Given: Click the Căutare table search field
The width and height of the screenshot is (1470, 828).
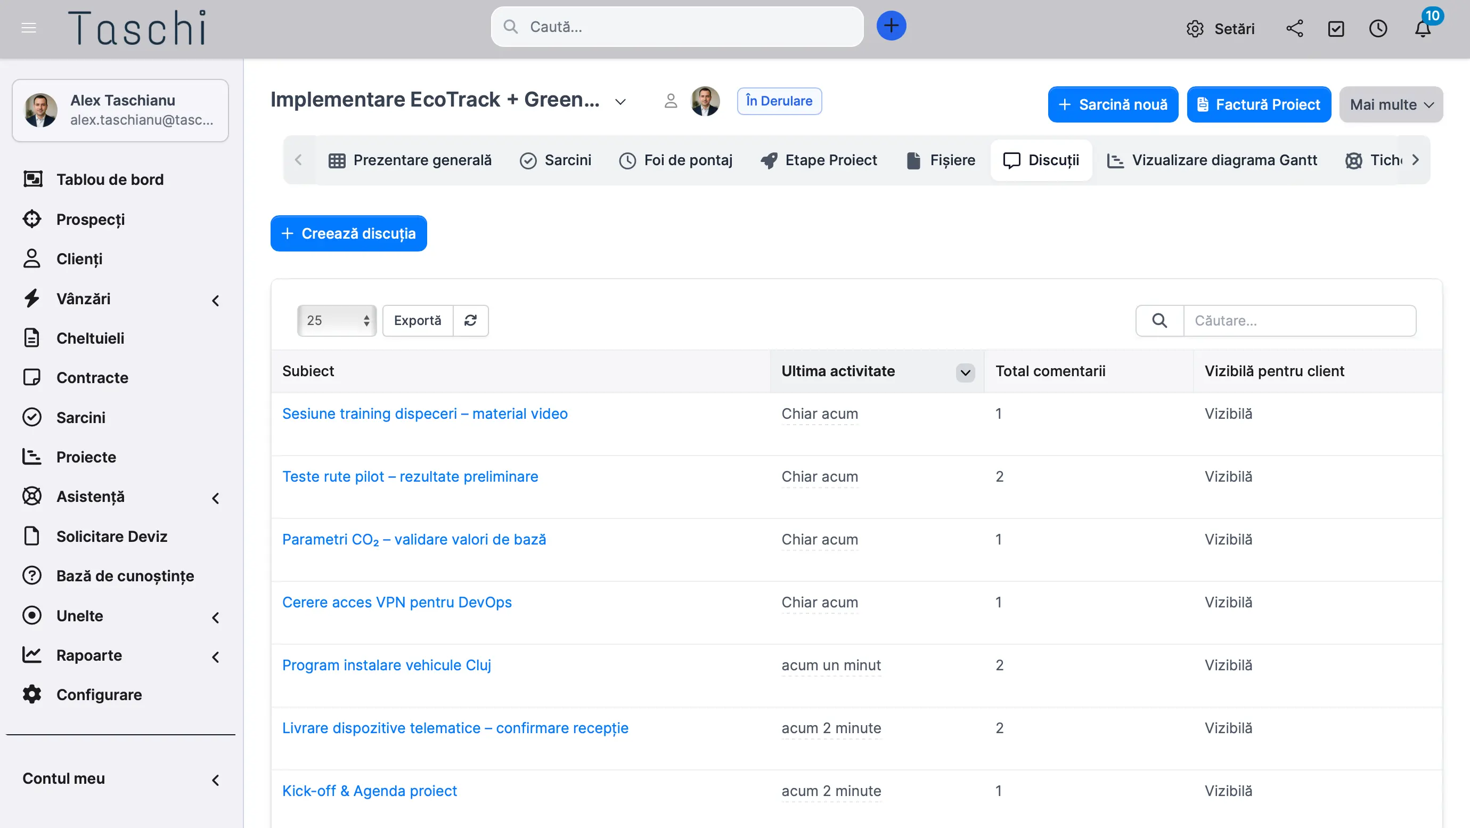Looking at the screenshot, I should [1300, 320].
